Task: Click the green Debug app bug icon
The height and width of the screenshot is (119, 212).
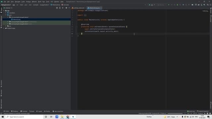Action: click(x=178, y=5)
